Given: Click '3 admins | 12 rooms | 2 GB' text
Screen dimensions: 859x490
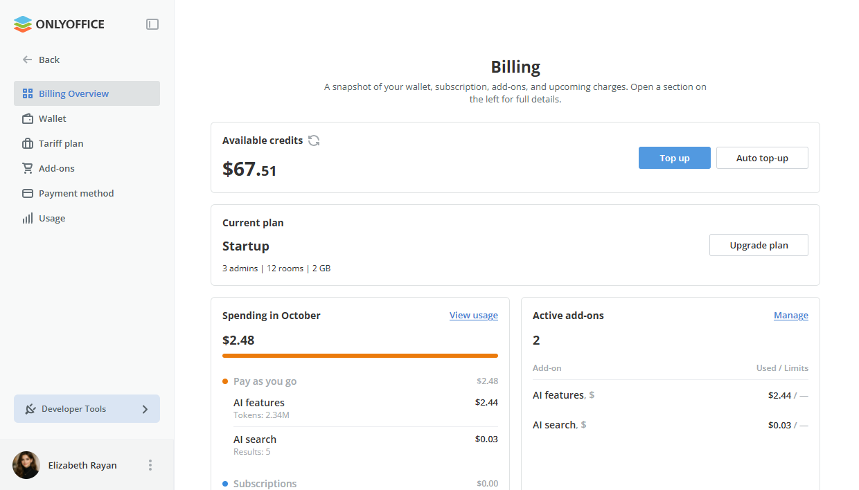Looking at the screenshot, I should click(276, 269).
